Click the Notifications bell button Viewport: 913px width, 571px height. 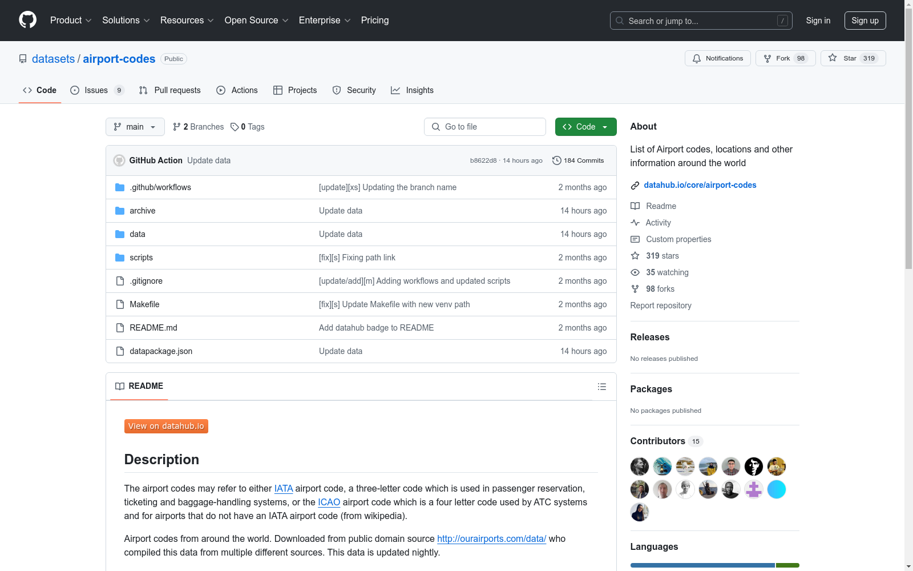[718, 58]
